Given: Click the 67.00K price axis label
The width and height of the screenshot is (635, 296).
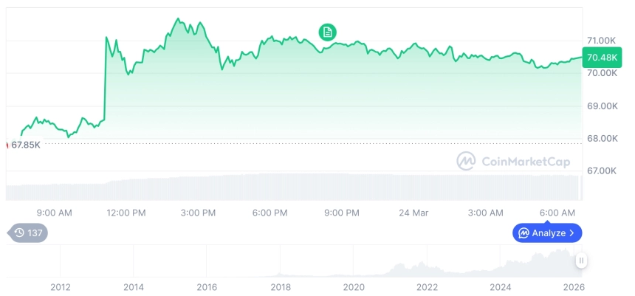Looking at the screenshot, I should tap(601, 171).
